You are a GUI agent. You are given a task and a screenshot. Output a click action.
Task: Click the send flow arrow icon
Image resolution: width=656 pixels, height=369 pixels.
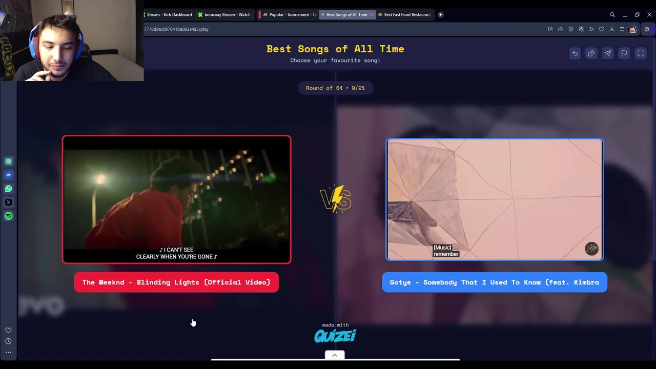tap(591, 29)
